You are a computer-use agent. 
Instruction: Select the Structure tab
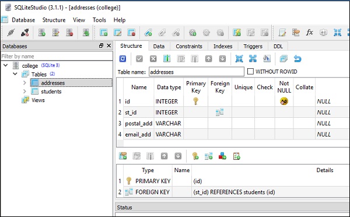(x=131, y=46)
